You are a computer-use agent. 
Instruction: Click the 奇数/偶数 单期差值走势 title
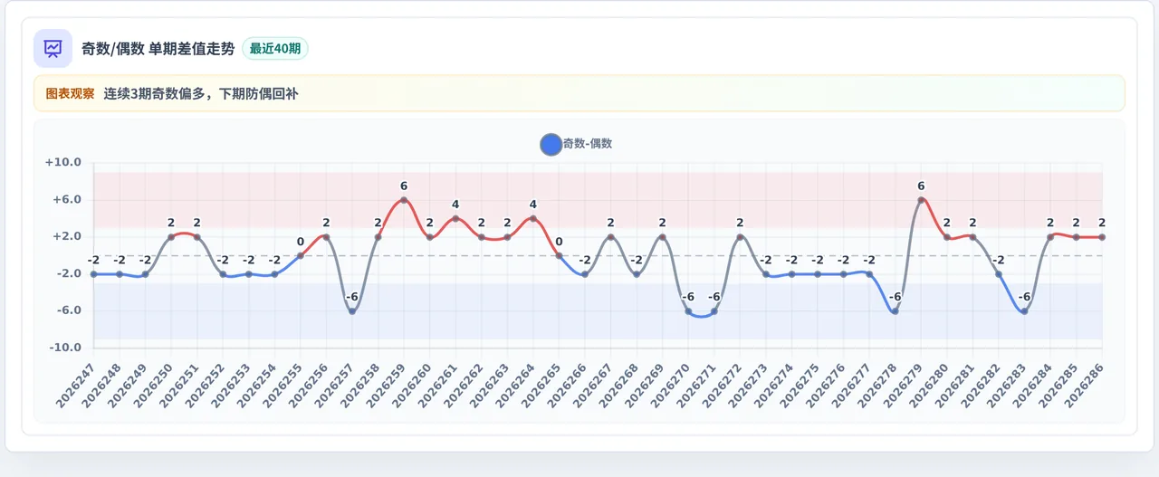coord(158,49)
